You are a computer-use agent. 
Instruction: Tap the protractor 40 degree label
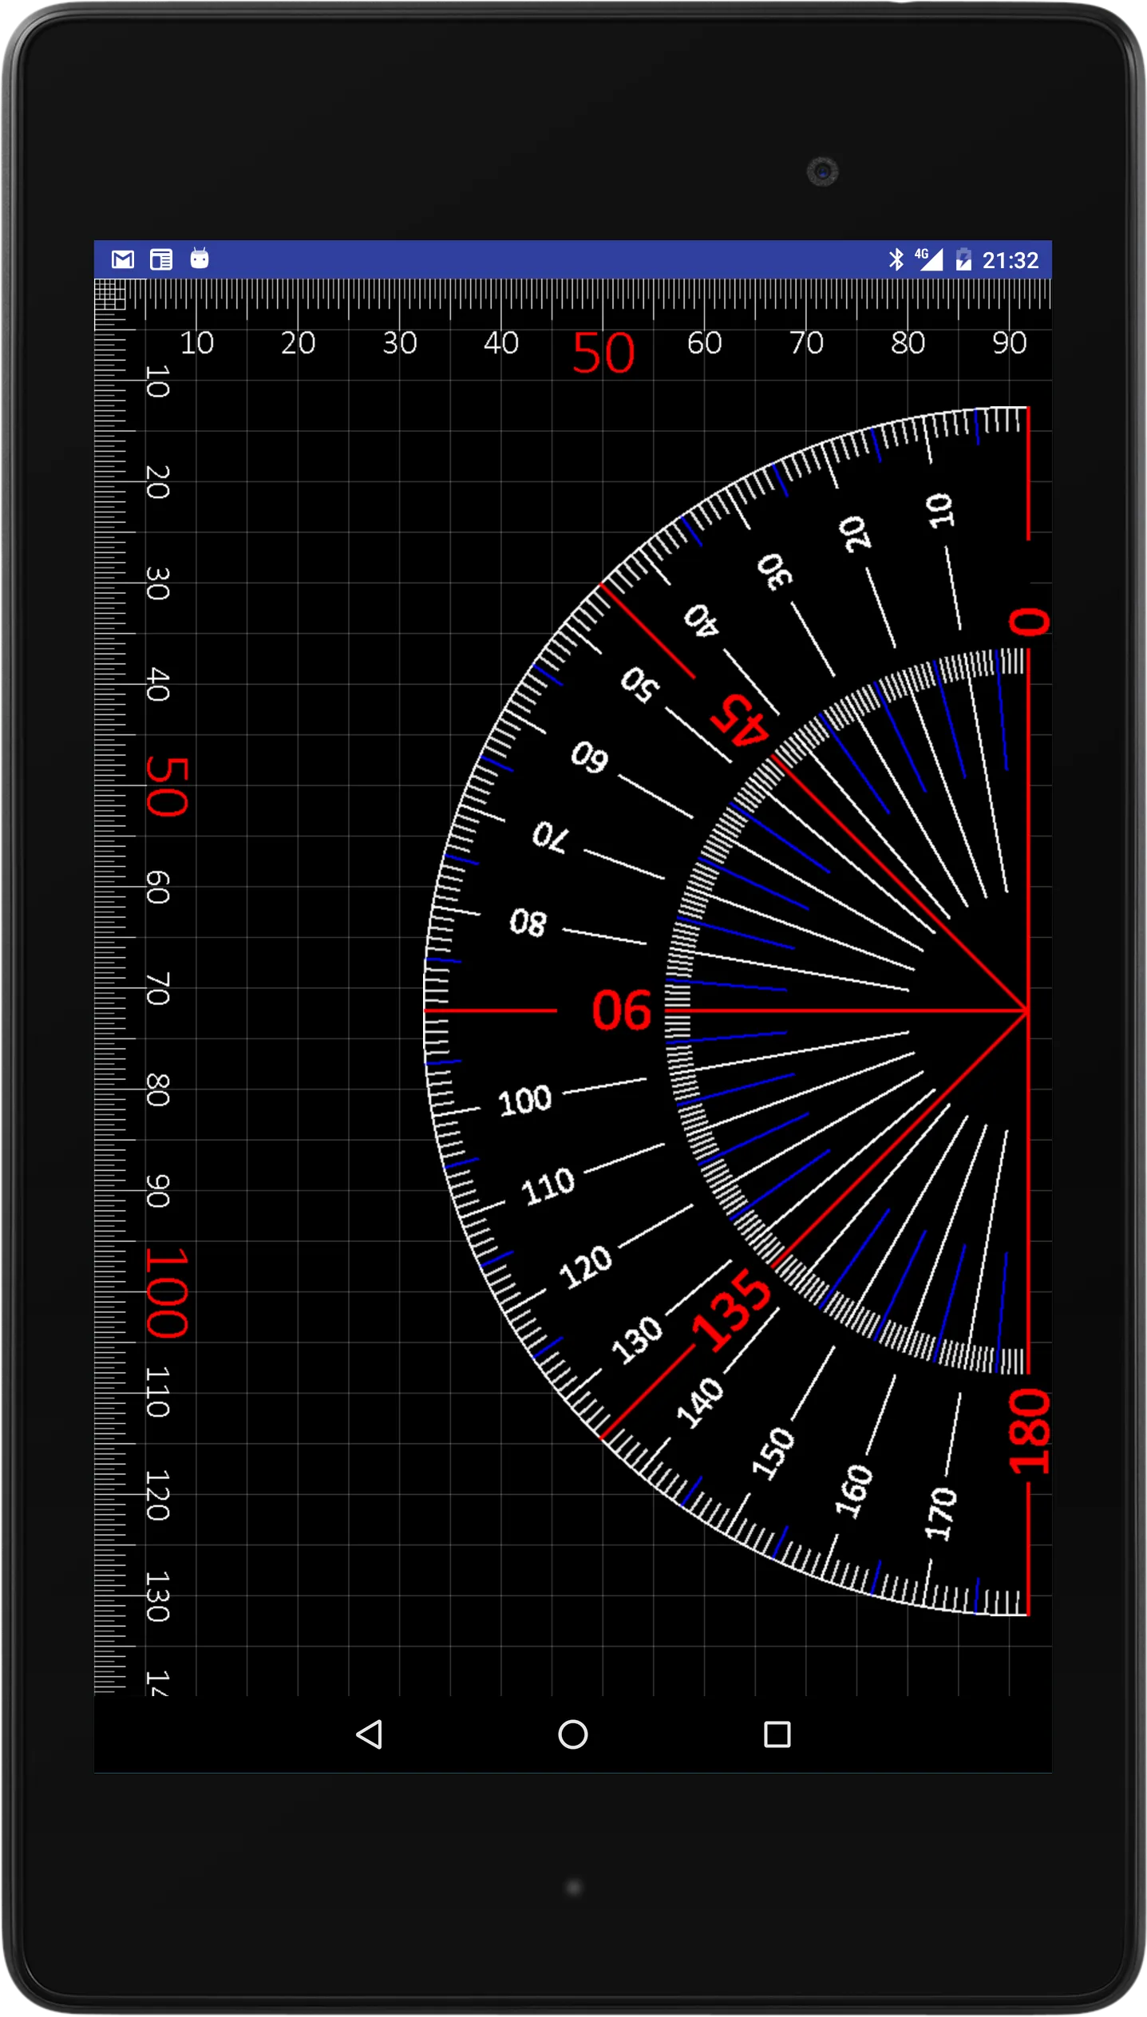tap(702, 620)
